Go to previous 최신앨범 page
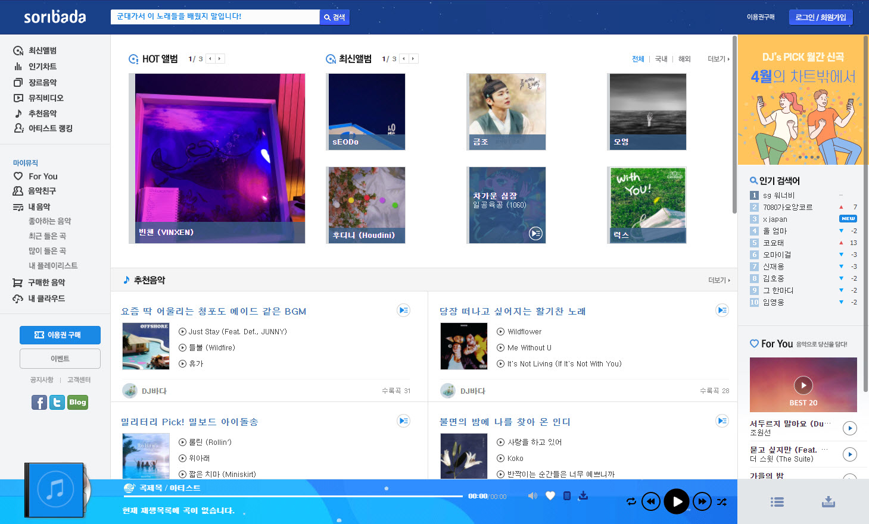The width and height of the screenshot is (869, 524). [x=403, y=59]
